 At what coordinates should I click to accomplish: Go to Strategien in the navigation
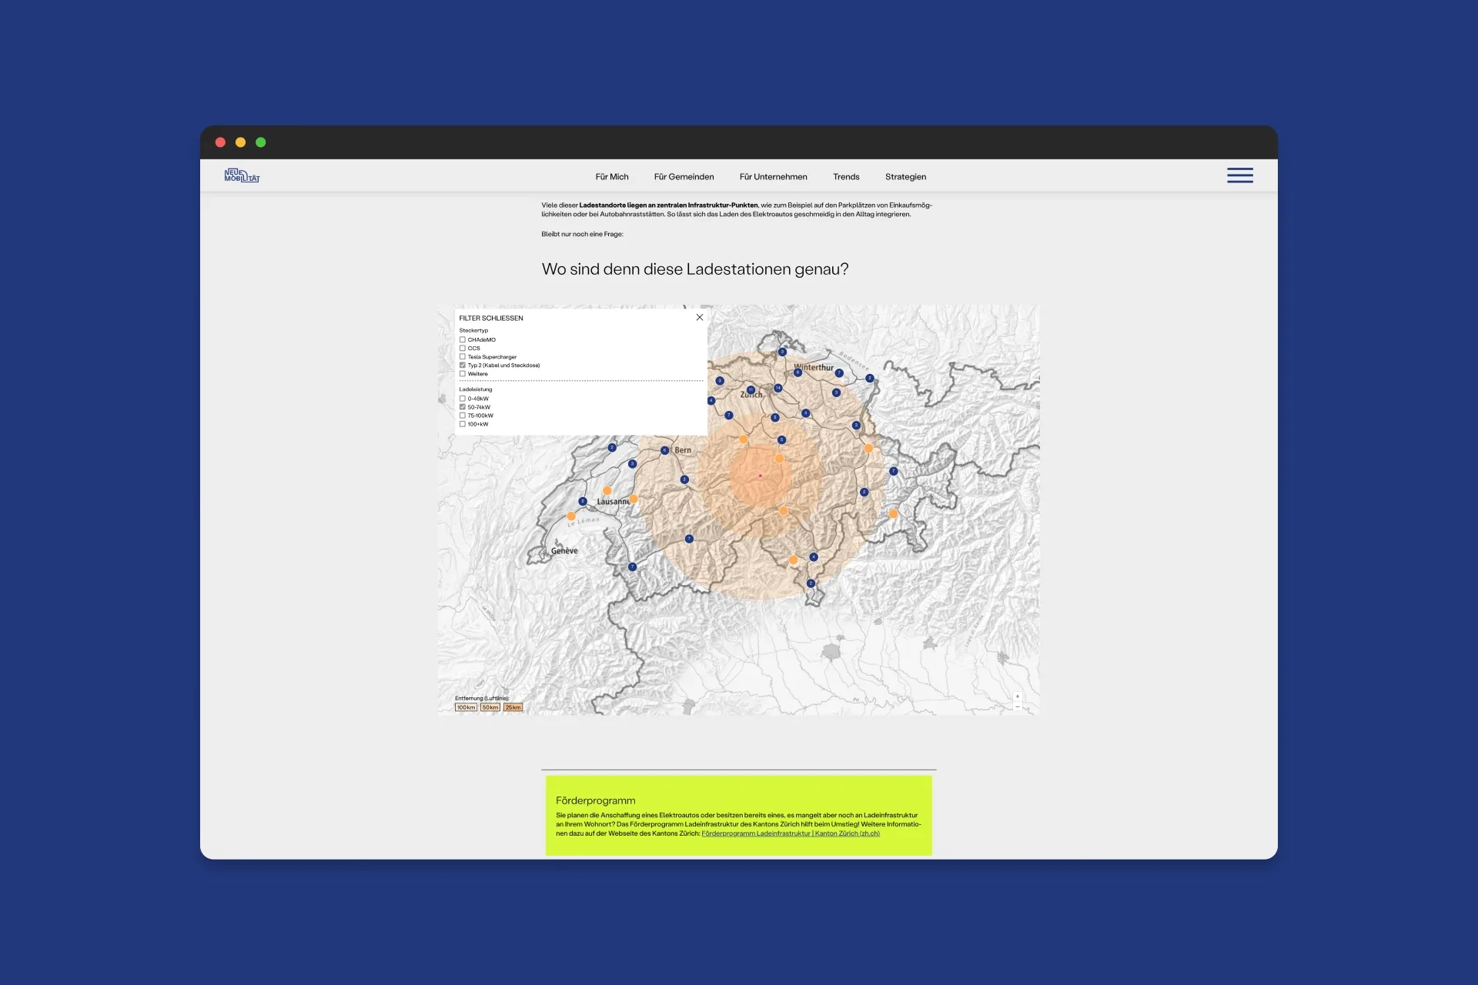(x=905, y=176)
